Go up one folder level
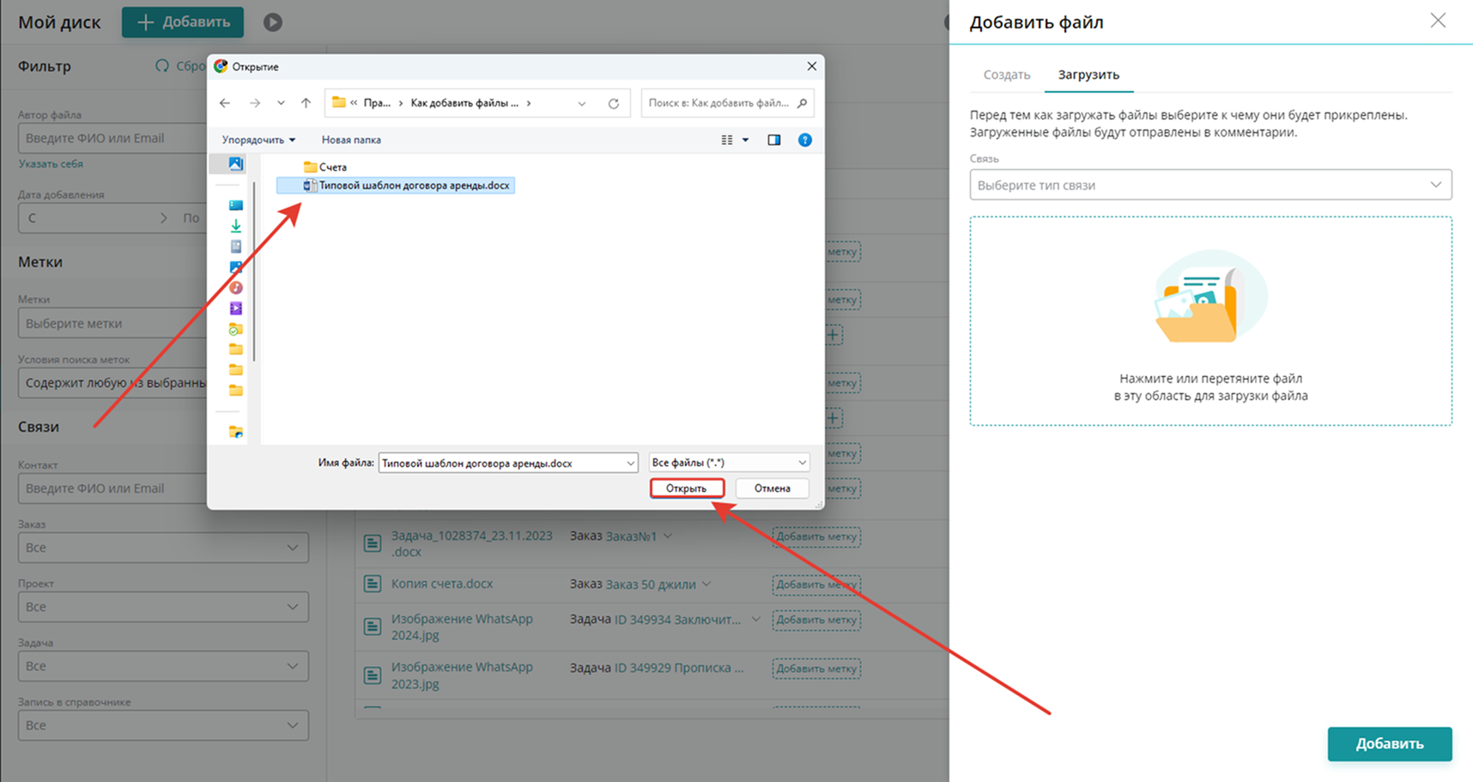This screenshot has height=782, width=1473. pyautogui.click(x=306, y=103)
